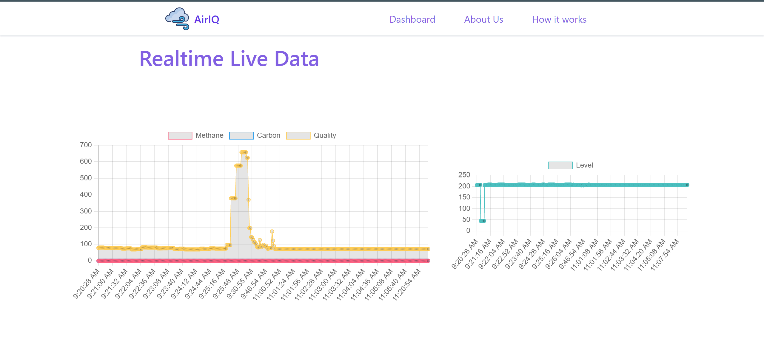Open the How it works page
The width and height of the screenshot is (764, 353).
point(559,20)
